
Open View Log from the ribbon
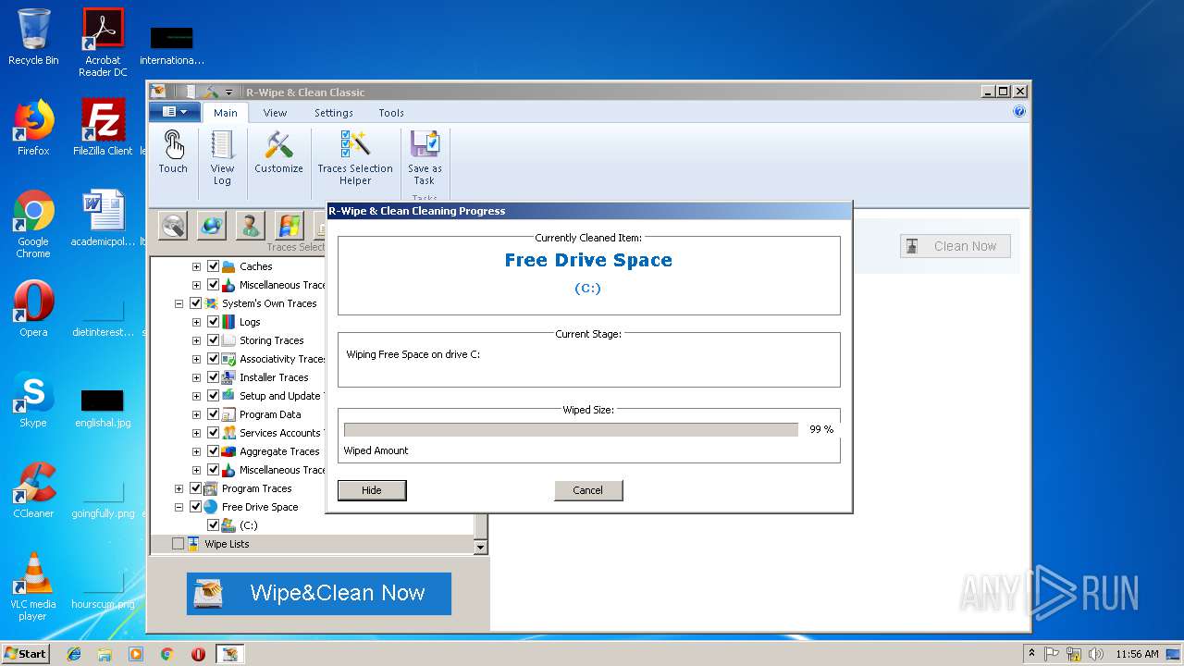pyautogui.click(x=222, y=158)
